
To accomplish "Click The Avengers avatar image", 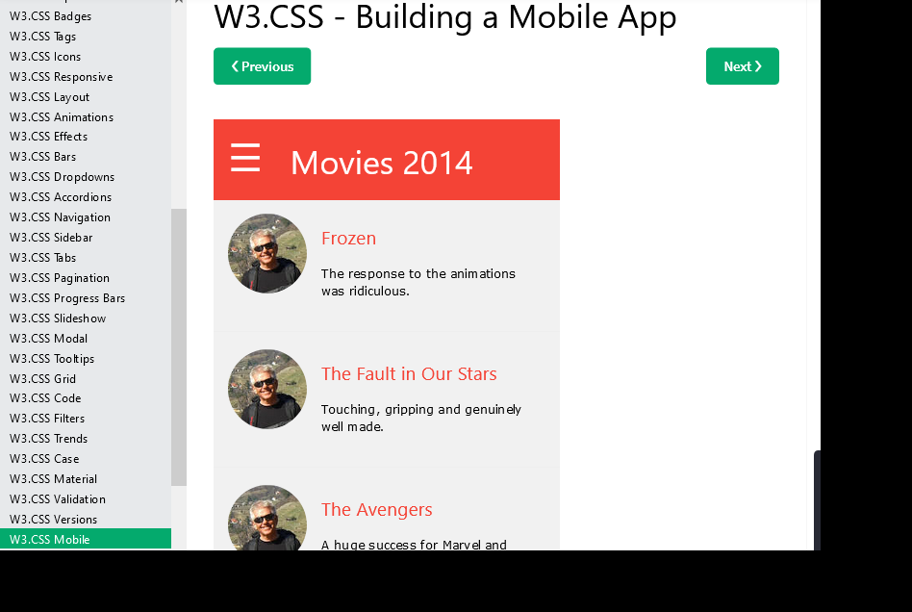I will pos(267,517).
